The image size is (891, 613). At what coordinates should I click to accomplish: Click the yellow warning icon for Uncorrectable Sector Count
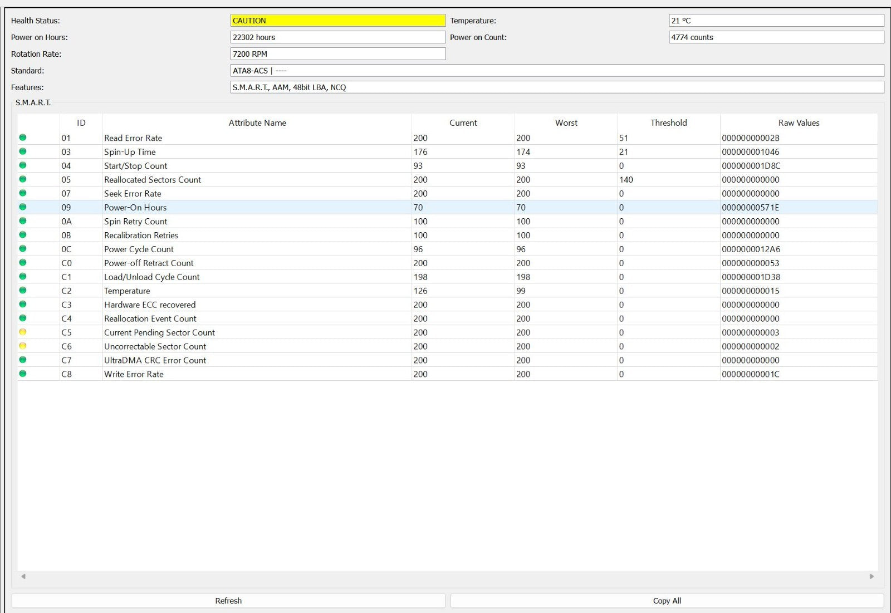click(23, 346)
